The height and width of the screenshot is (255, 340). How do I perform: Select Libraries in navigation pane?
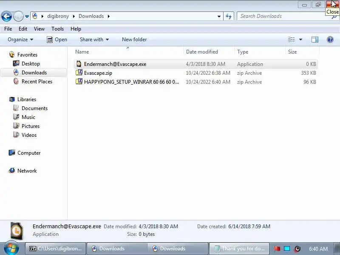27,99
